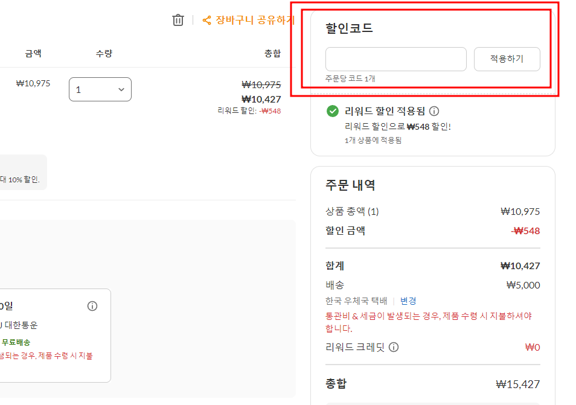
Task: Click inside the discount code input field
Action: [395, 59]
